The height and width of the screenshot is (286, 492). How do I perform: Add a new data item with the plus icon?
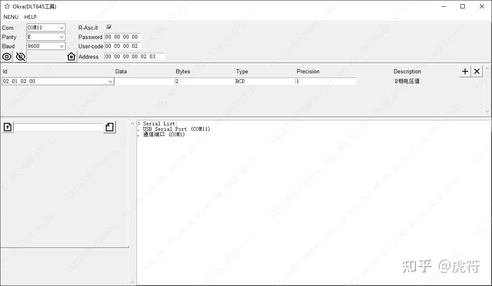coord(465,71)
